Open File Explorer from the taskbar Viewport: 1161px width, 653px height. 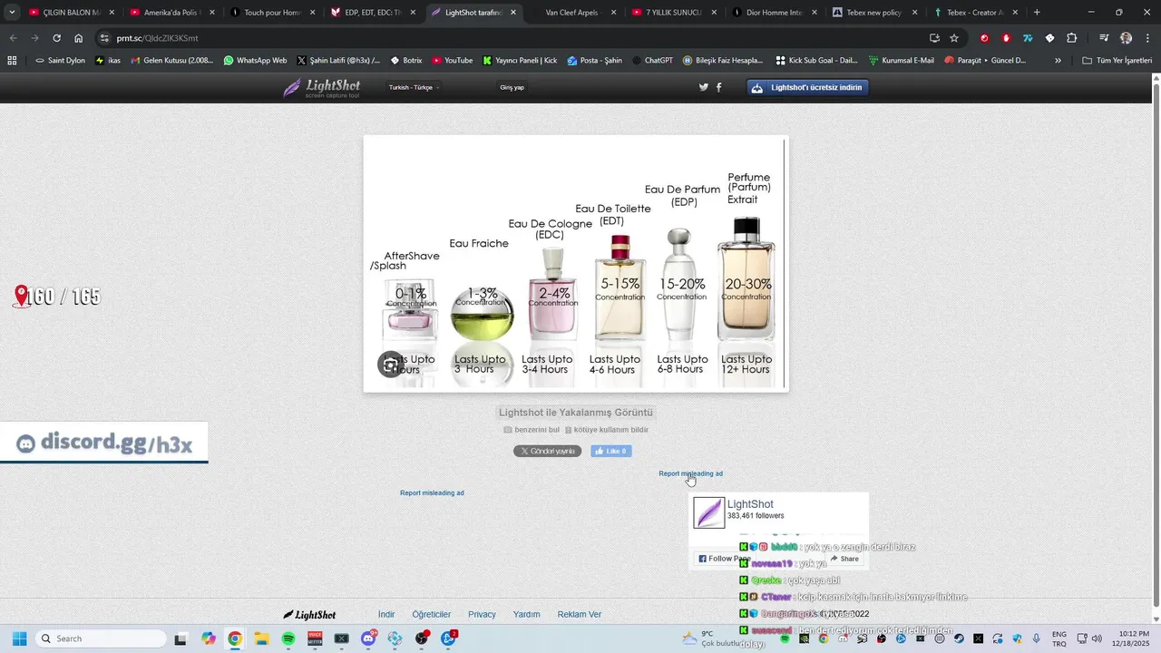[261, 638]
